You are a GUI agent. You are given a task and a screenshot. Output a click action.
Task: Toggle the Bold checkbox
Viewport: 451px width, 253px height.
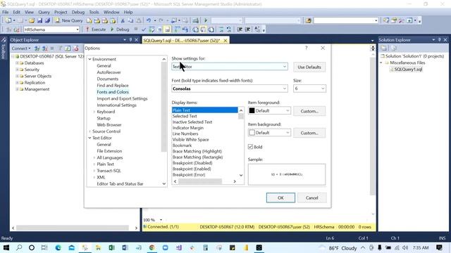[x=251, y=147]
